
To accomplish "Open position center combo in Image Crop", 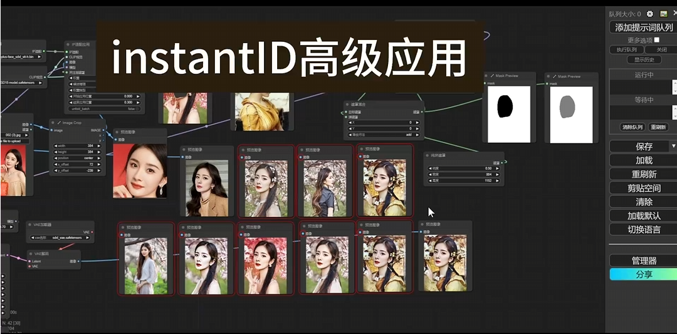I will (x=77, y=158).
